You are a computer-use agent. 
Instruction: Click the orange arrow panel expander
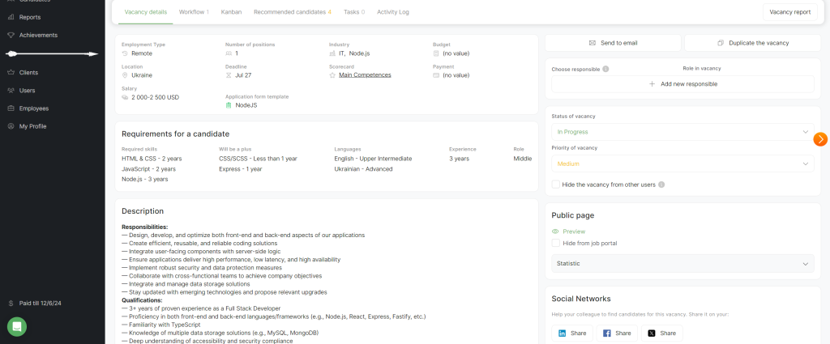tap(820, 139)
